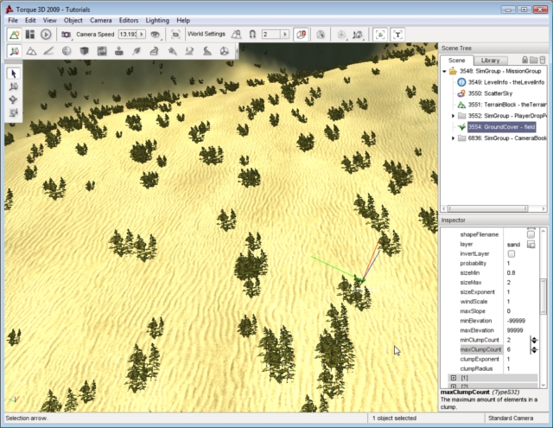Click the layer browse icon next to sand
Screen dimensions: 553x428
pyautogui.click(x=531, y=245)
